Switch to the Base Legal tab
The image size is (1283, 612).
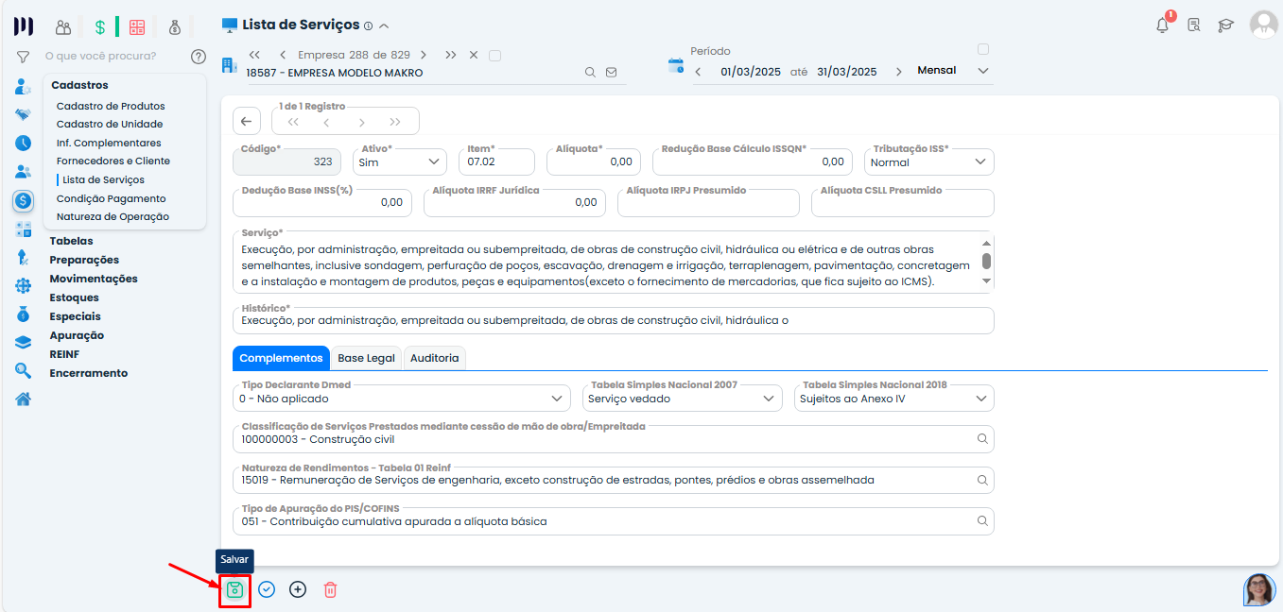[x=366, y=358]
